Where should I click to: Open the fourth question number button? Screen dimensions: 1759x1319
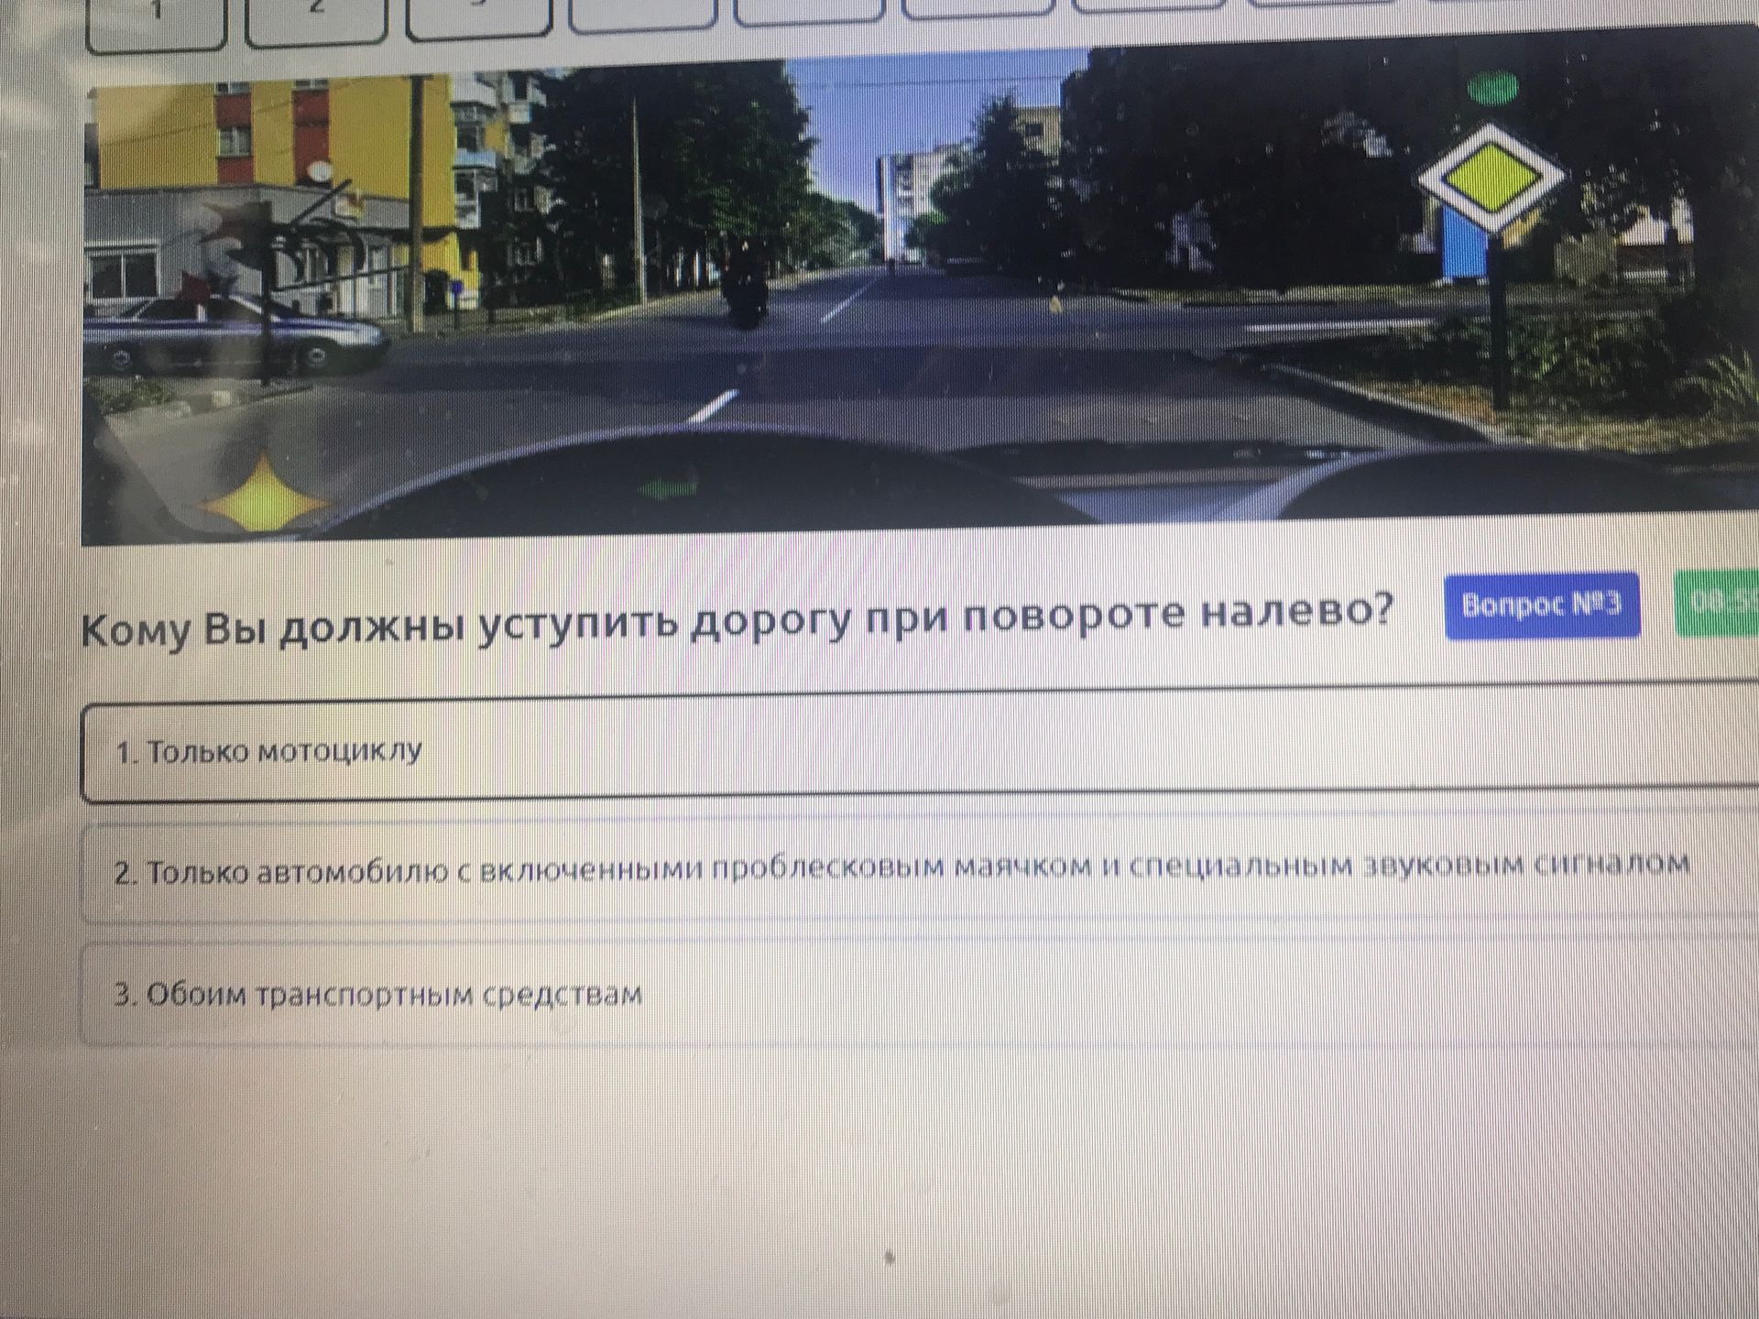coord(642,13)
